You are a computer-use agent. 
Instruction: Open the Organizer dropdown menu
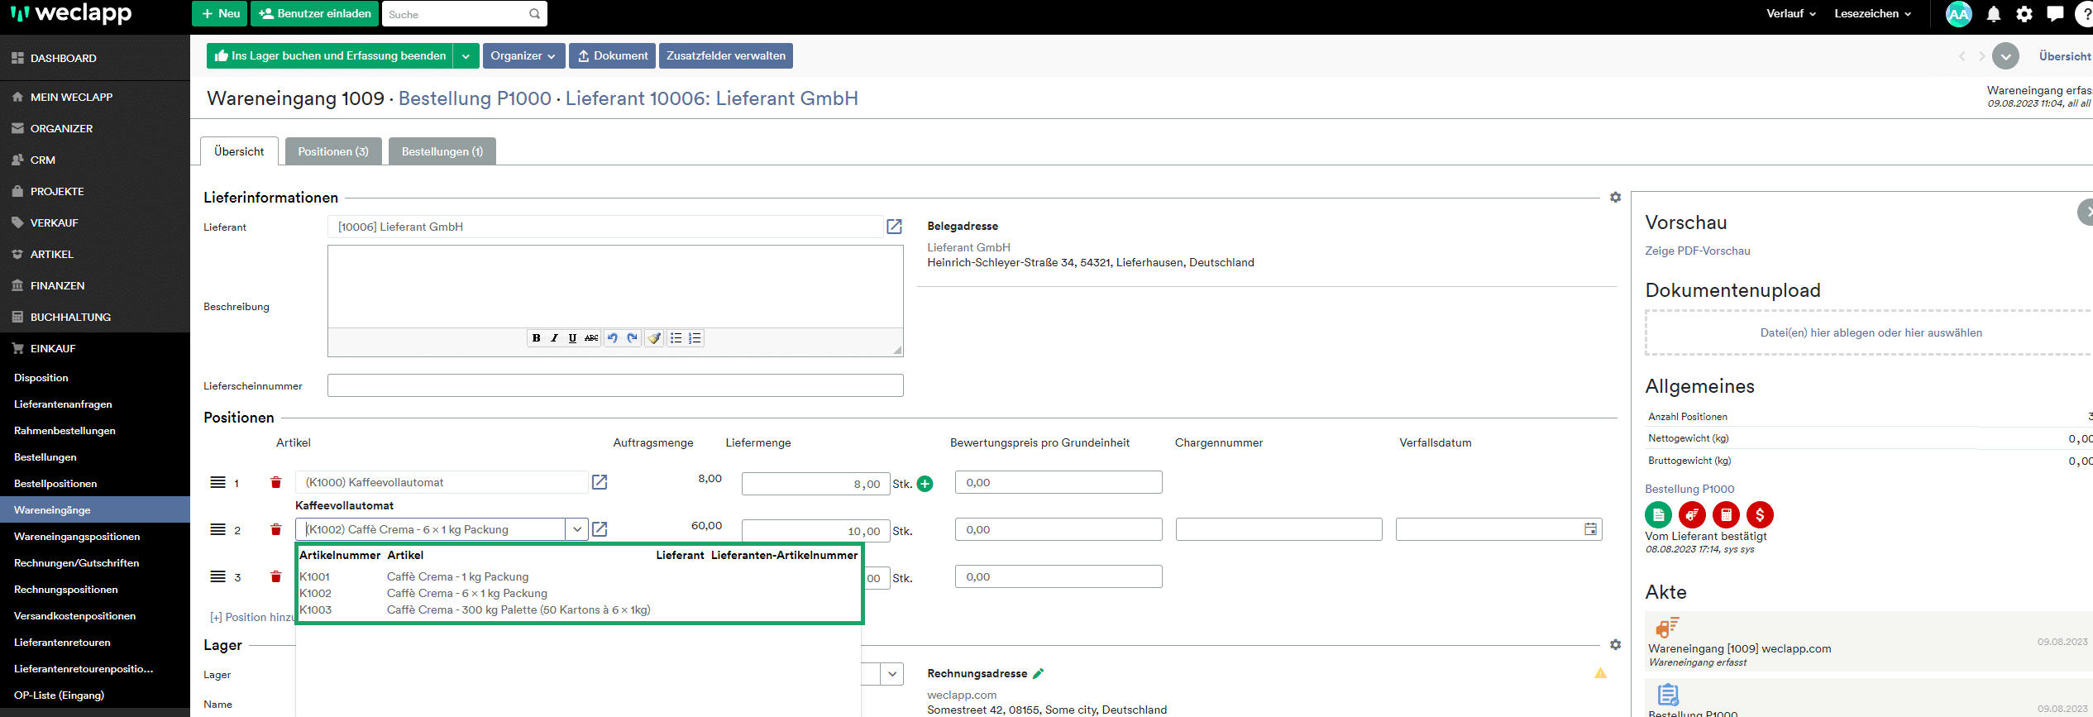coord(523,56)
